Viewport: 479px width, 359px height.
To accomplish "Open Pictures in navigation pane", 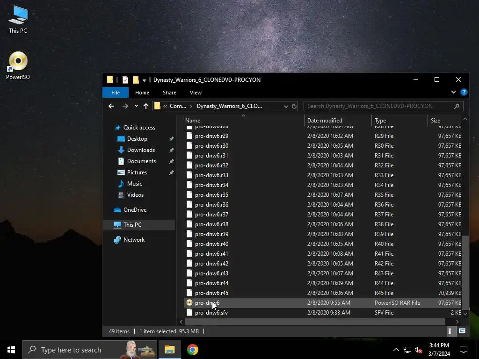I will (137, 172).
